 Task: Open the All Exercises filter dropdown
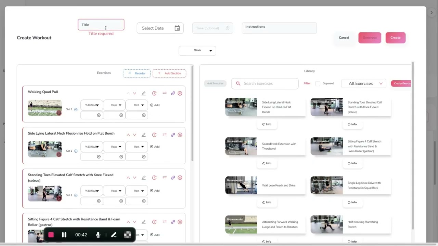[x=364, y=83]
